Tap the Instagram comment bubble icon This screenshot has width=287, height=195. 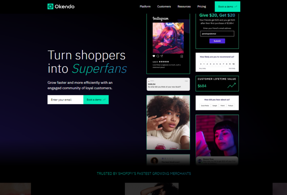158,56
